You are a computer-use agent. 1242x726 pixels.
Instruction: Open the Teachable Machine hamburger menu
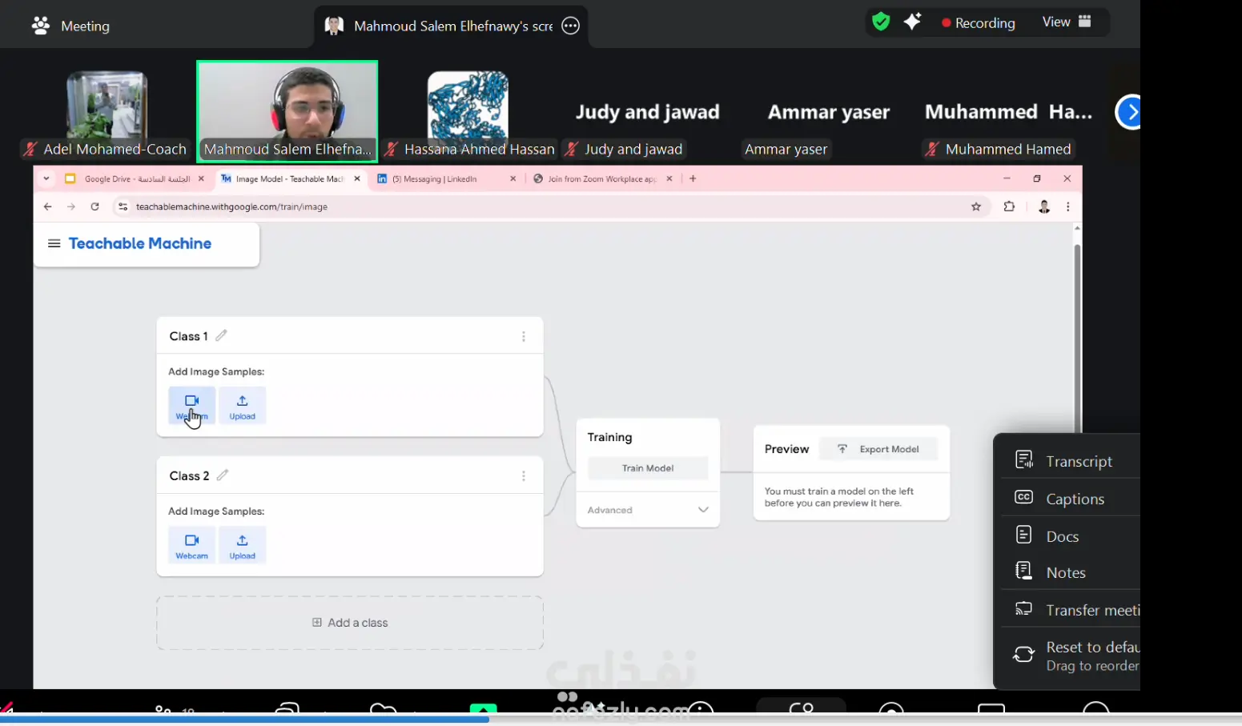tap(54, 243)
